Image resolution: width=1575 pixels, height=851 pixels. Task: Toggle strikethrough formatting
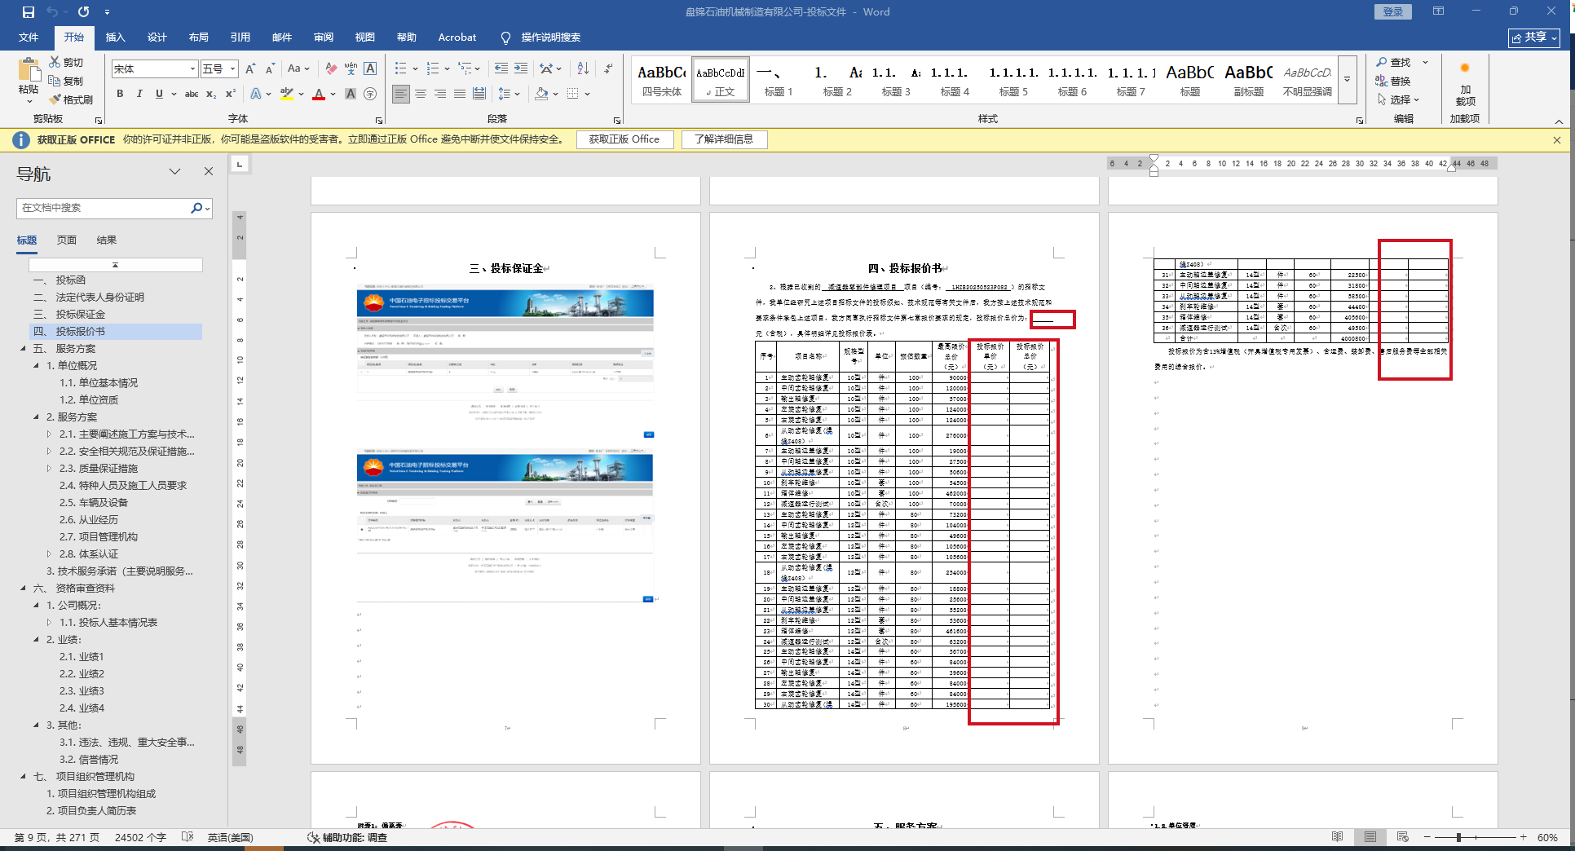point(192,94)
